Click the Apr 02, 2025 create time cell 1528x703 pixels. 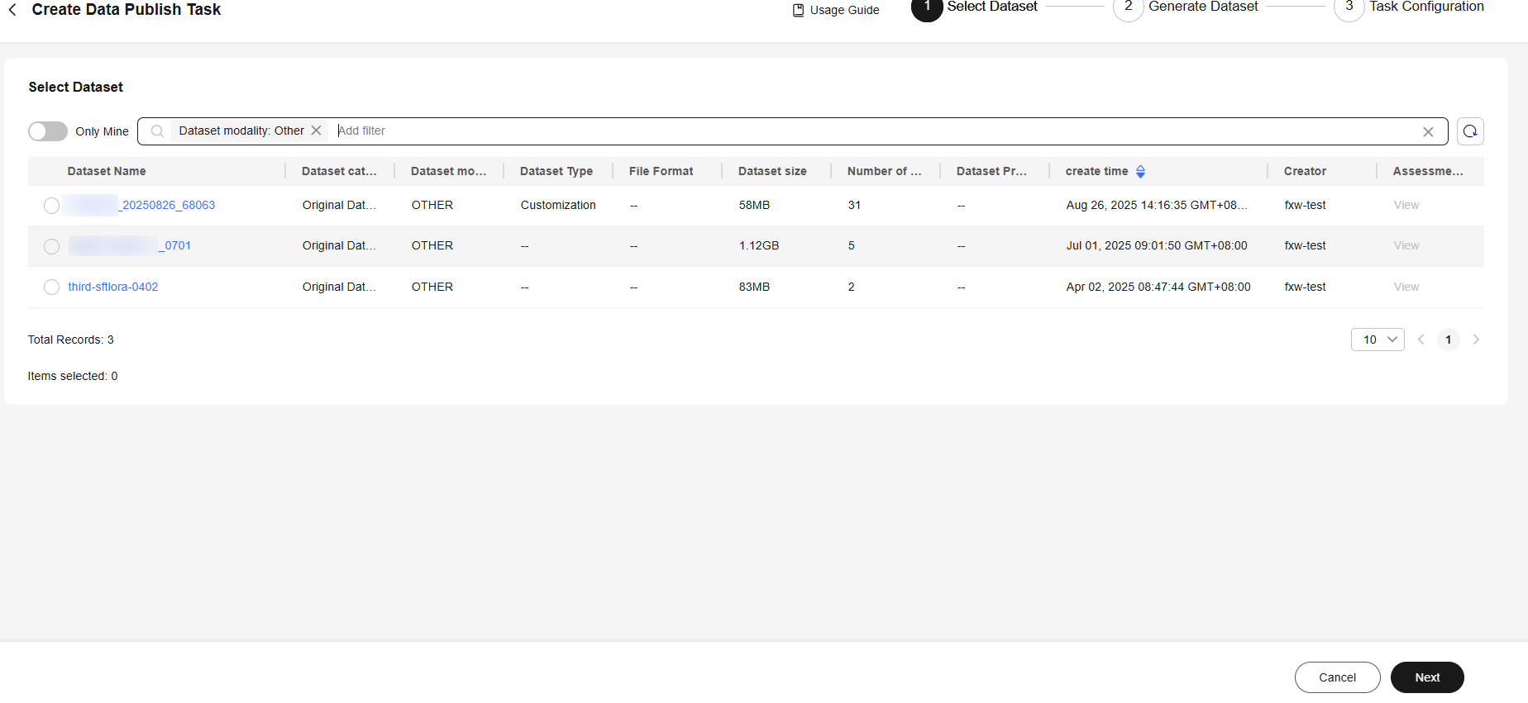tap(1158, 287)
